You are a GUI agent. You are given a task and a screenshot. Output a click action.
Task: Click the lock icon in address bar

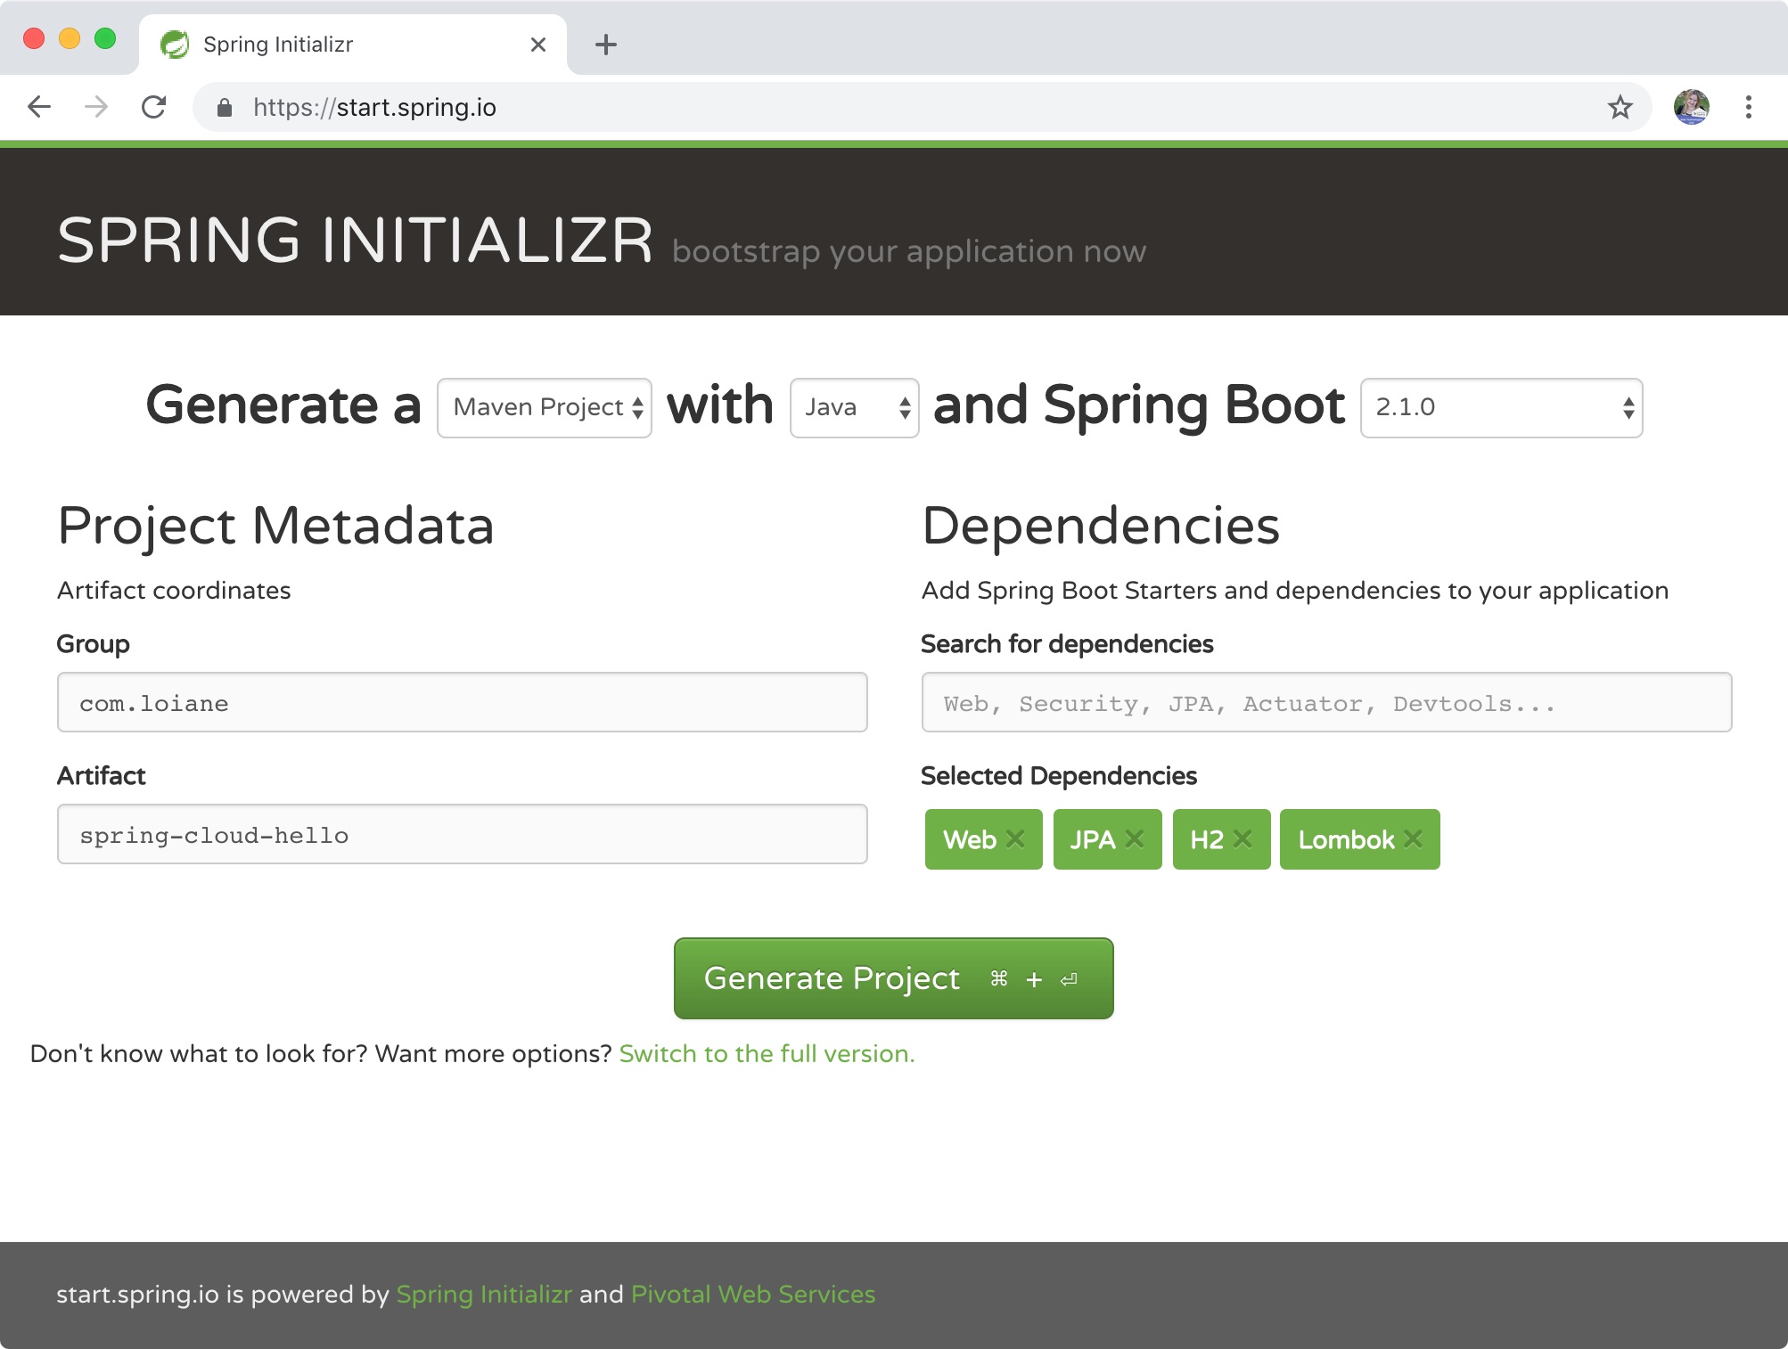click(x=225, y=108)
